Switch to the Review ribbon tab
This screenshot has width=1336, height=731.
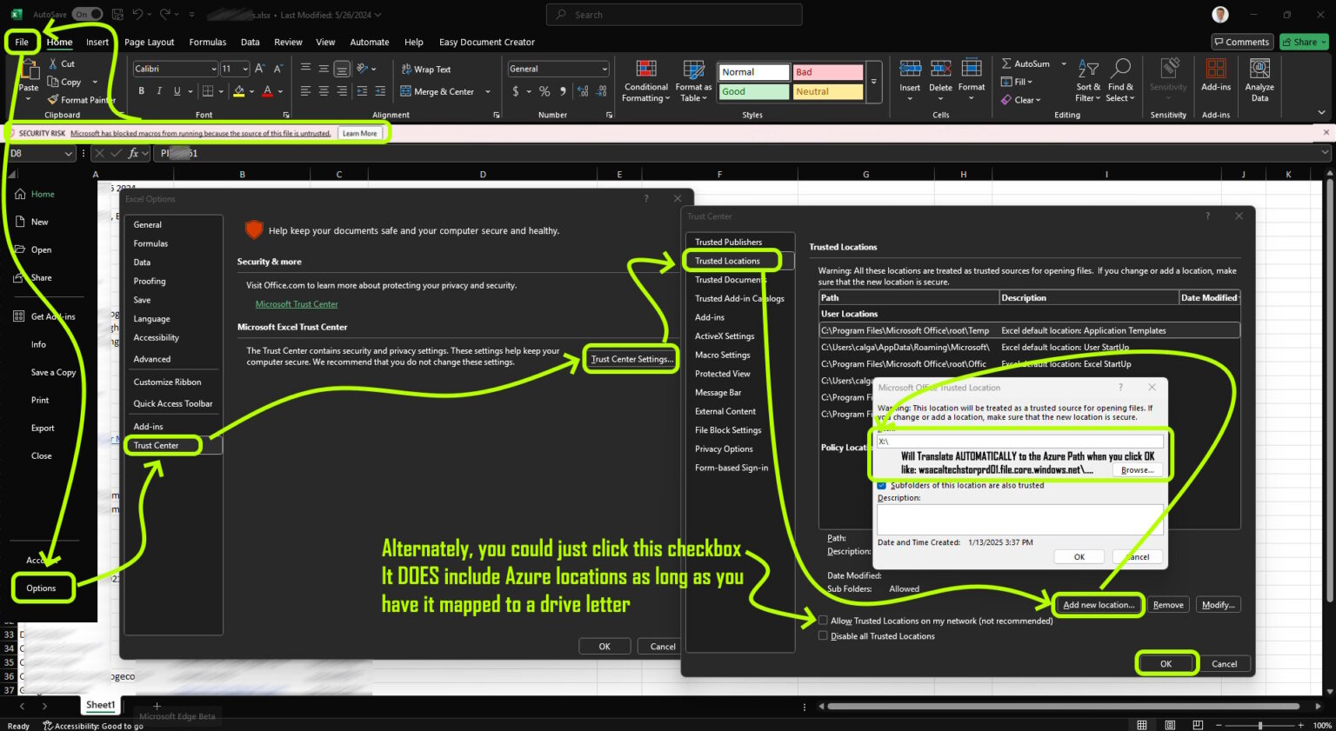tap(288, 42)
